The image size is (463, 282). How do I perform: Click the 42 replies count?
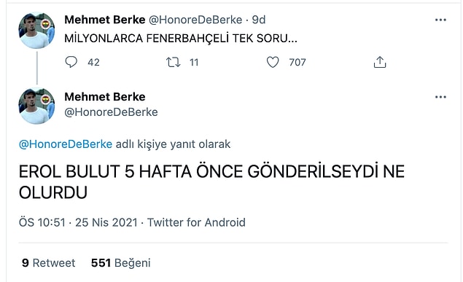tap(93, 62)
